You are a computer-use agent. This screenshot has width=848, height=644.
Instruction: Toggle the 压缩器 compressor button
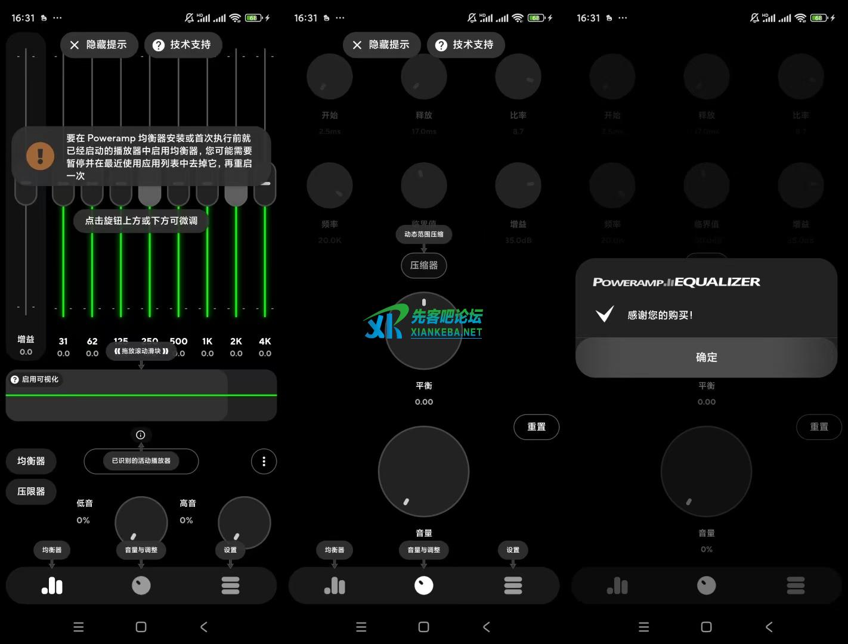[424, 265]
